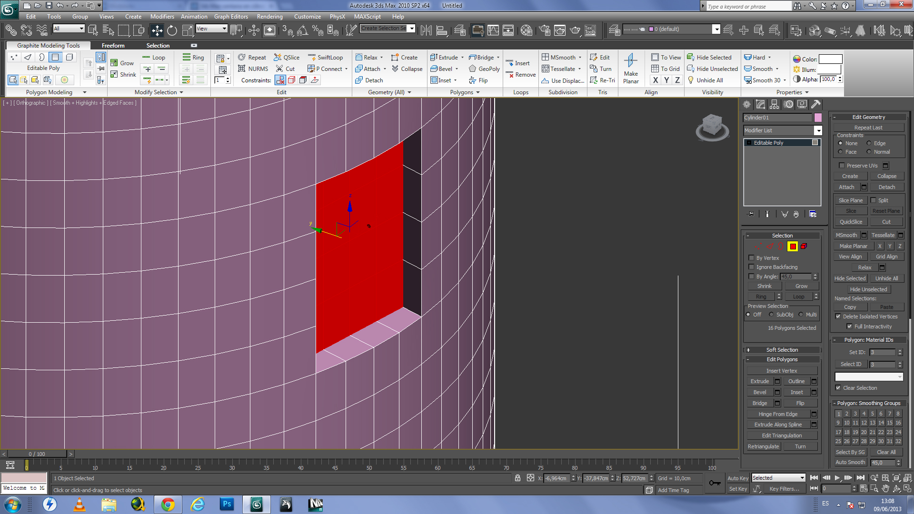
Task: Click the Grow selection button
Action: click(x=801, y=286)
